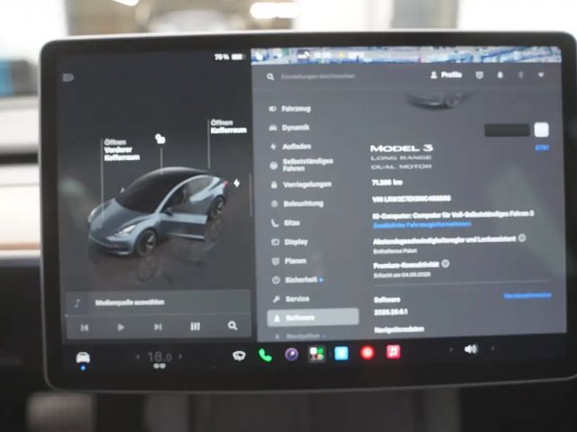This screenshot has height=432, width=577.
Task: Start media playback with play button
Action: tap(121, 327)
